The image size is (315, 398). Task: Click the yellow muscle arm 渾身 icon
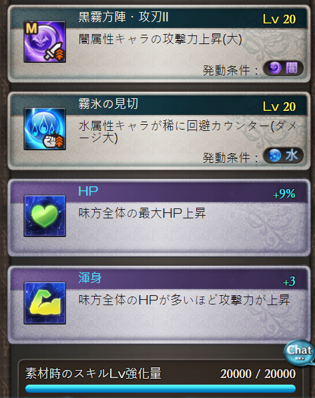[x=45, y=303]
